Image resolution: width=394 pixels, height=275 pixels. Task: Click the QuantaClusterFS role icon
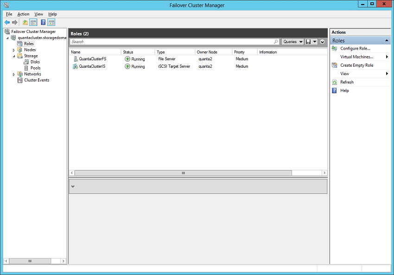pos(76,59)
